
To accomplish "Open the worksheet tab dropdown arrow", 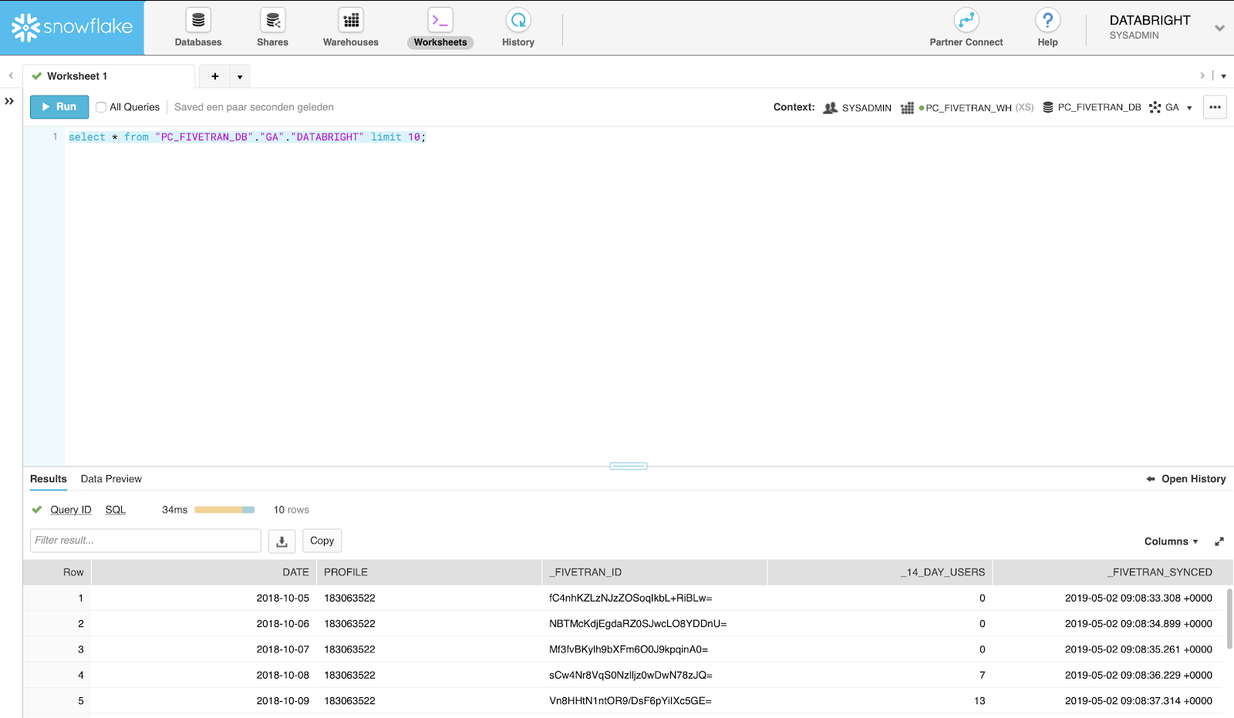I will point(240,76).
